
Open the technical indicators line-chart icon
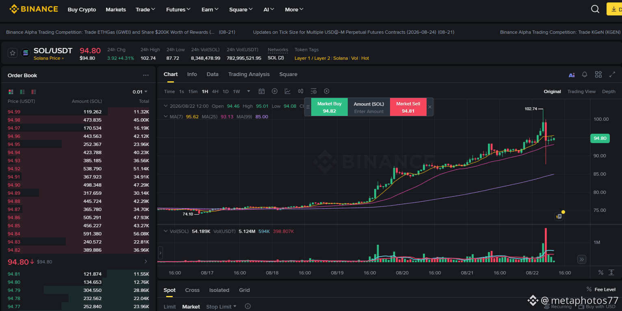pos(288,91)
